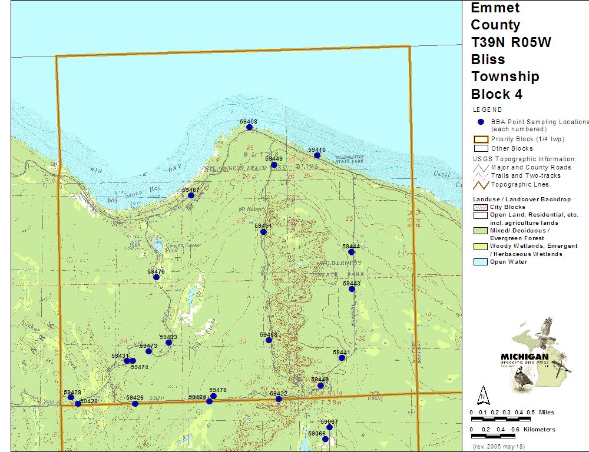The image size is (589, 452).
Task: Select the sampling point marker 59410
Action: click(316, 156)
